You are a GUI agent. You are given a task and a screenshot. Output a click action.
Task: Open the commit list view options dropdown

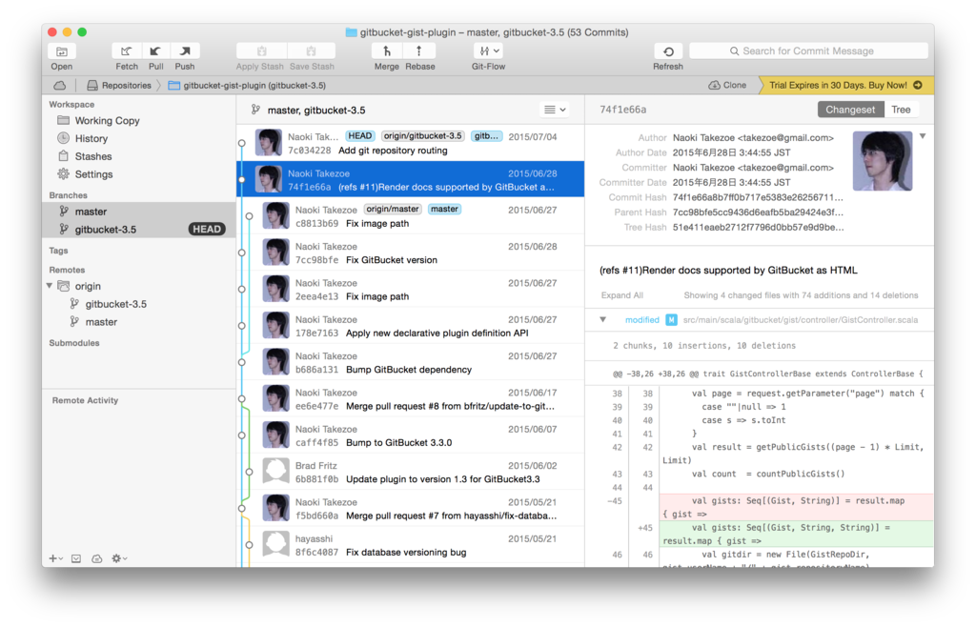[x=555, y=110]
